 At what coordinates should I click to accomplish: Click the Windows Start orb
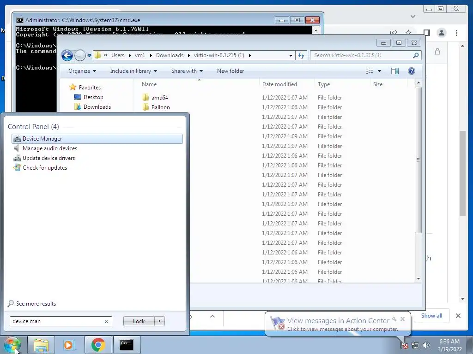click(12, 345)
